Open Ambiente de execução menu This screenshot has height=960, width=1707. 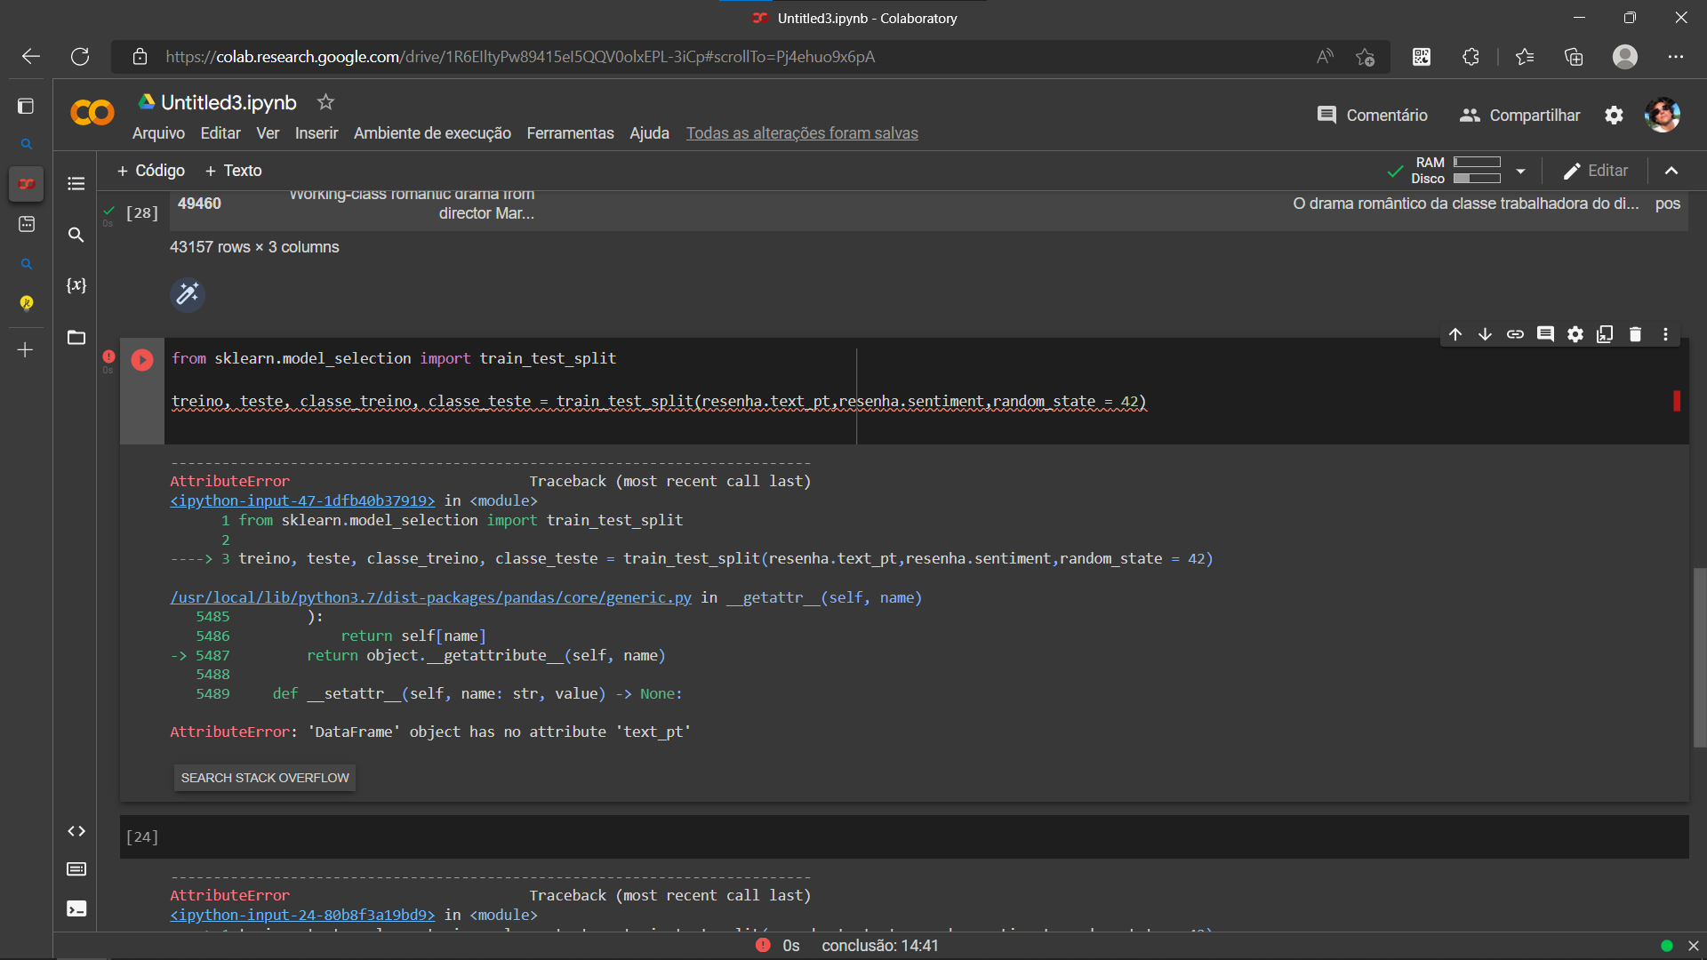tap(432, 133)
